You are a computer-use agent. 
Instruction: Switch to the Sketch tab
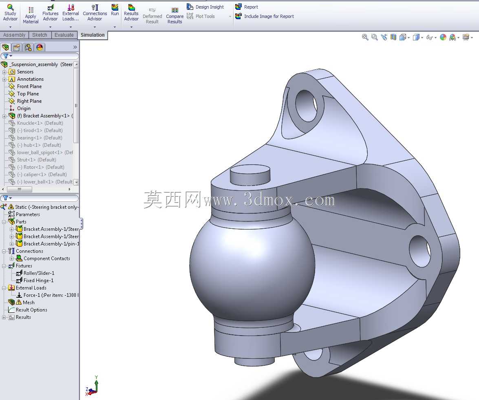(40, 35)
